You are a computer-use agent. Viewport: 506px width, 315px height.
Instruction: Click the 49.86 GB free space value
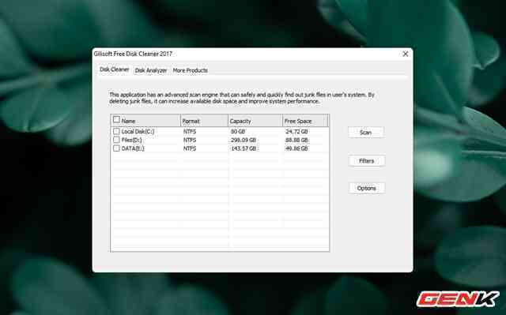(296, 148)
